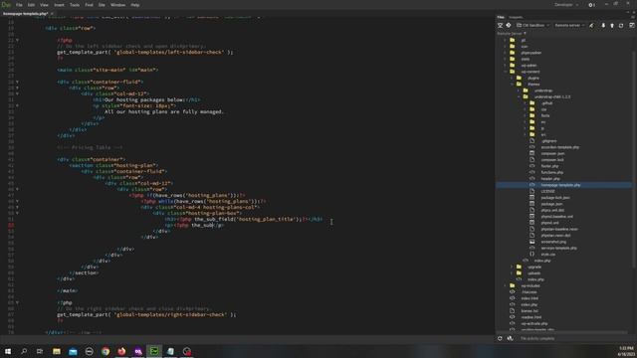This screenshot has width=637, height=358.
Task: Collapse code block at line 65
Action: click(x=17, y=302)
